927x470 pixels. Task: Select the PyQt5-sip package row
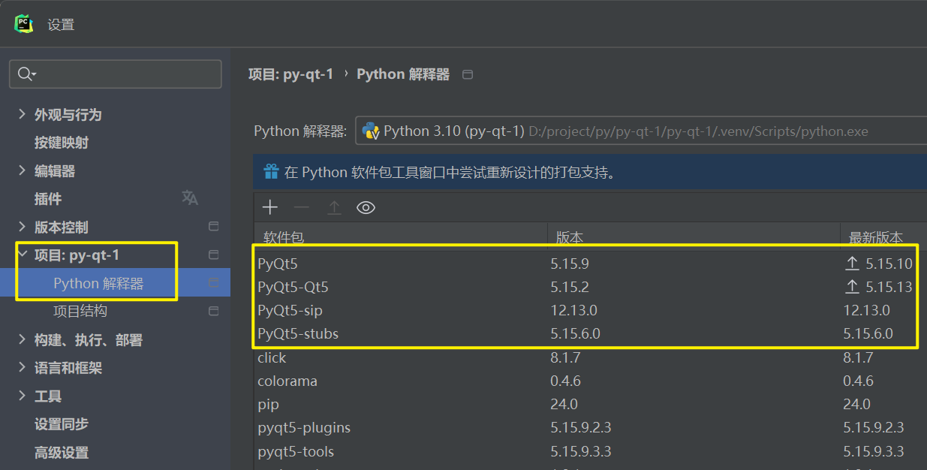coord(290,310)
